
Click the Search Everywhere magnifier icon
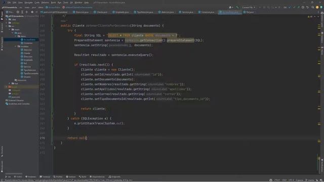(313, 7)
